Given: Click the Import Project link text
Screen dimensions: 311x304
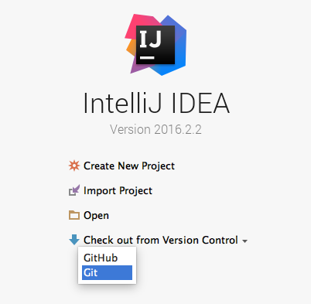Looking at the screenshot, I should pos(118,191).
